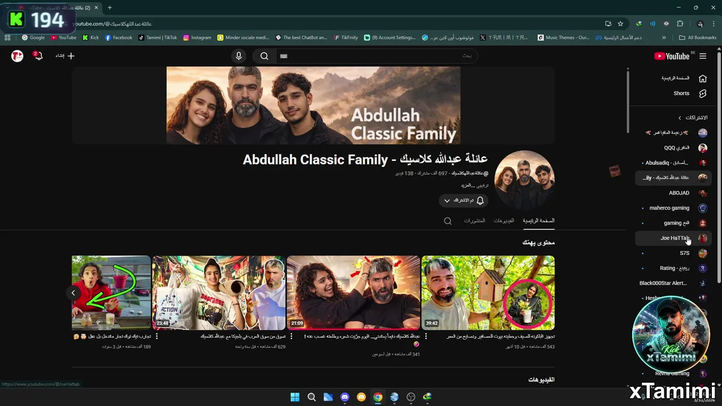Open the Rating subscription channel

pos(673,268)
